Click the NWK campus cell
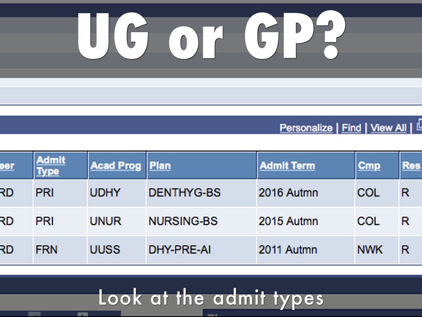This screenshot has width=422, height=317. pos(370,250)
